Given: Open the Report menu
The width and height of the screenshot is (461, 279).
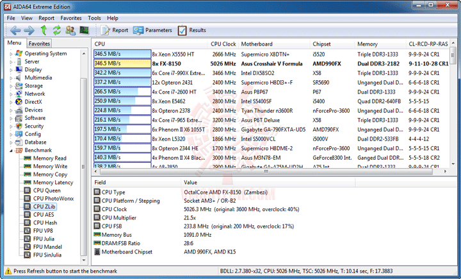Looking at the screenshot, I should (46, 18).
